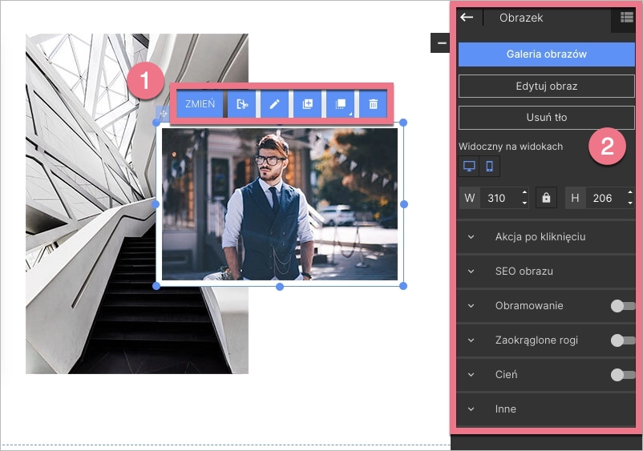Screen dimensions: 643x451
Task: Click the aspect ratio lock icon
Action: pyautogui.click(x=546, y=198)
